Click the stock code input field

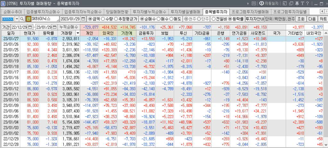[x=8, y=19]
